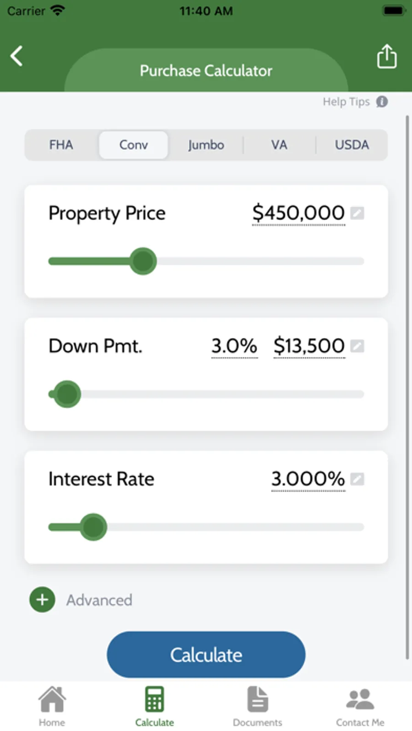Open the Contact Me icon

click(360, 700)
